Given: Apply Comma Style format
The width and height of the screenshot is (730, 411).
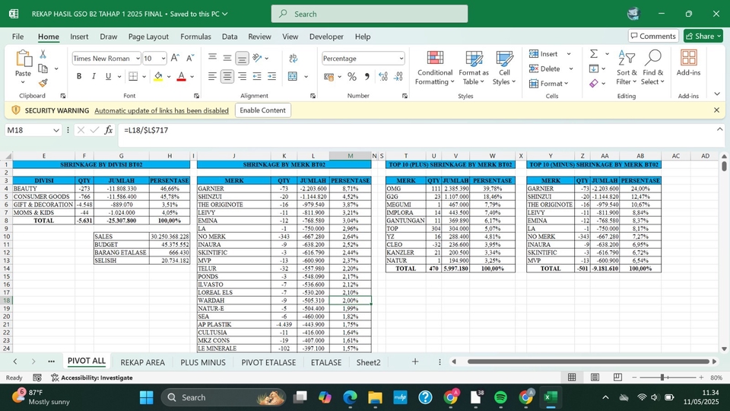Looking at the screenshot, I should point(367,76).
